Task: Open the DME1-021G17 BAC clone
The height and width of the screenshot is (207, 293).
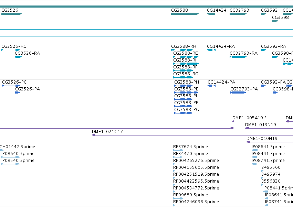Action: tap(192, 135)
